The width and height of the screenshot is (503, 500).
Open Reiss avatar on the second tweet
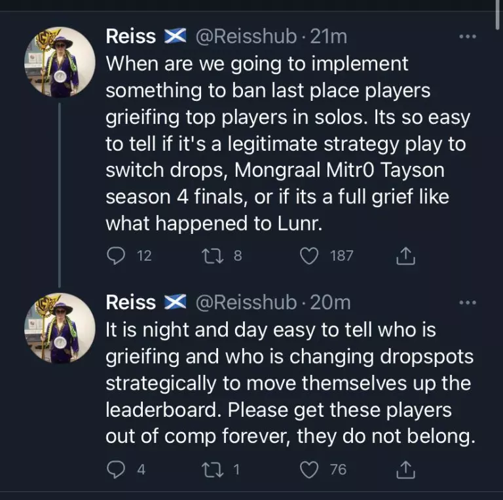(x=60, y=328)
